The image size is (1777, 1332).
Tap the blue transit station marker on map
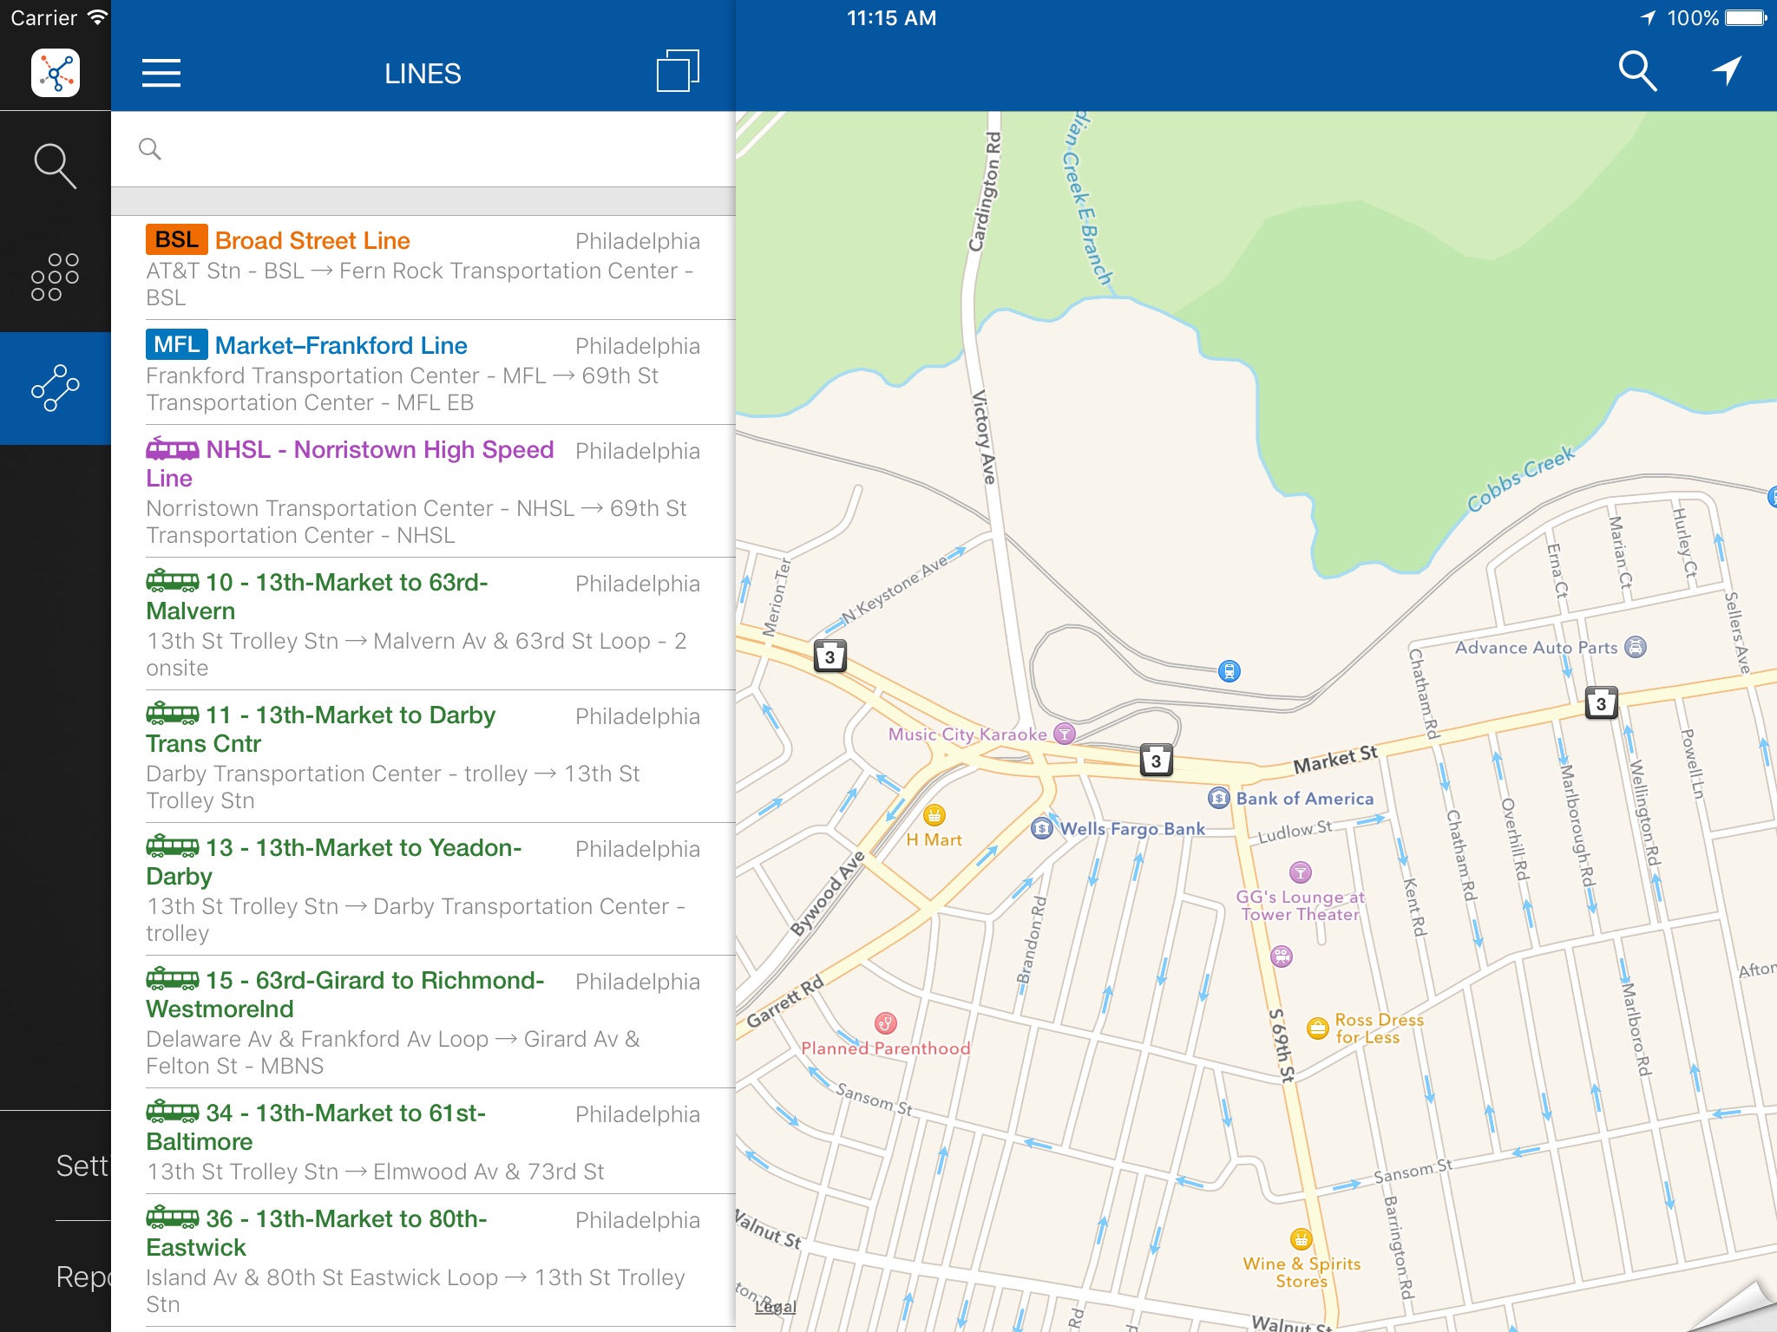coord(1229,670)
